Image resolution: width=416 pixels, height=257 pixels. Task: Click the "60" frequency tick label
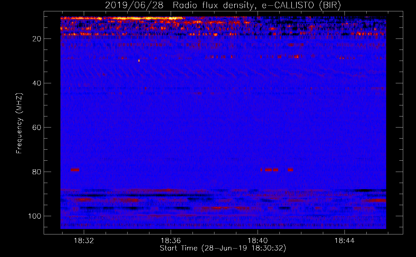(x=37, y=127)
